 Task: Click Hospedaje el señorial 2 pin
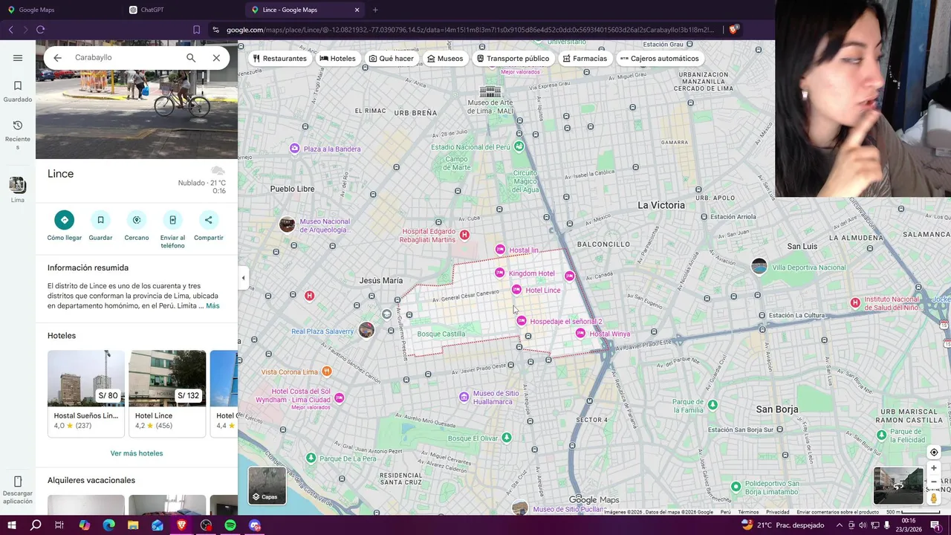(x=522, y=321)
